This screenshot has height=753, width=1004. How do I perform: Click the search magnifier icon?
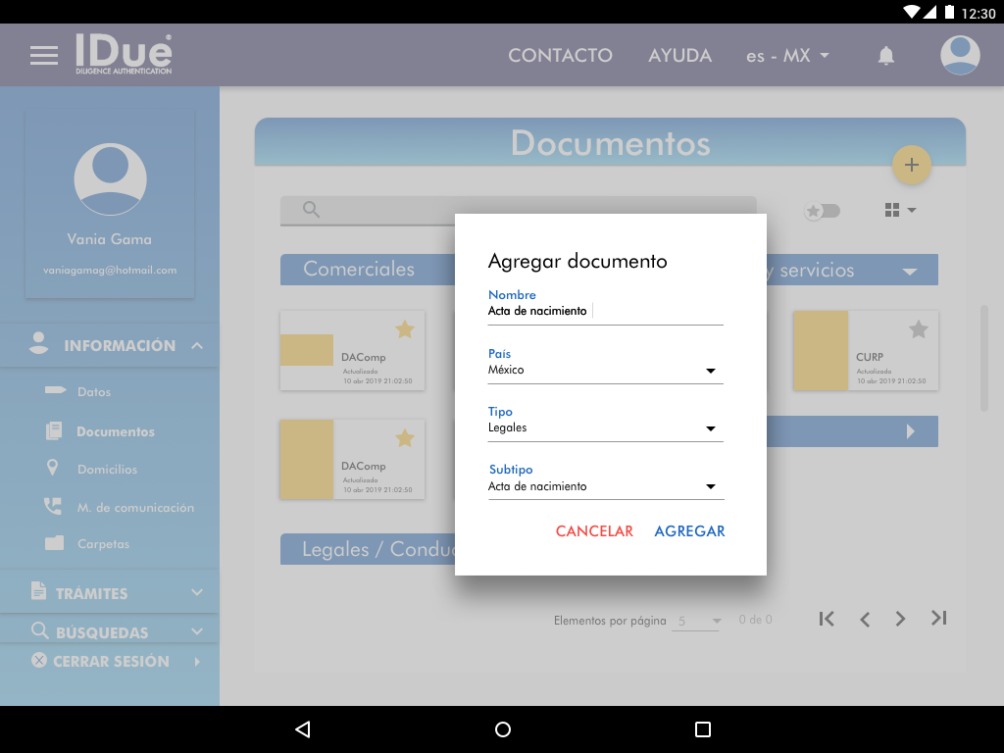312,209
